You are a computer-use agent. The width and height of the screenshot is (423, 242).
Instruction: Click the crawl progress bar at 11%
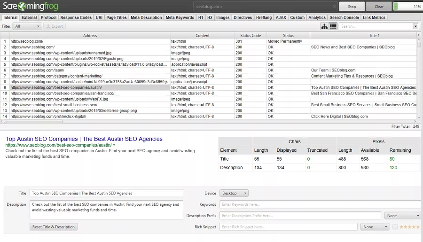point(408,7)
